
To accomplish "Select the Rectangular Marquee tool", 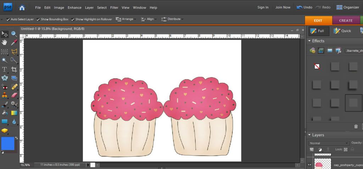I will [x=4, y=52].
